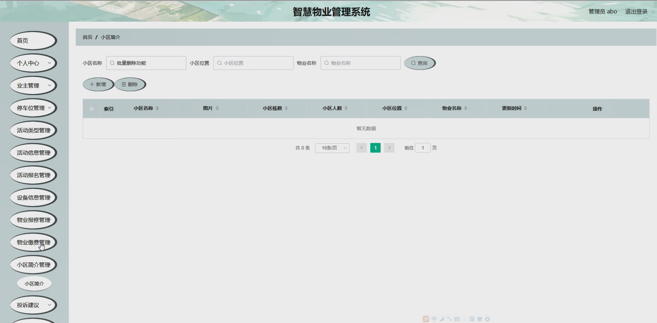Tick the select-all checkbox in table header
This screenshot has width=657, height=323.
pos(92,109)
